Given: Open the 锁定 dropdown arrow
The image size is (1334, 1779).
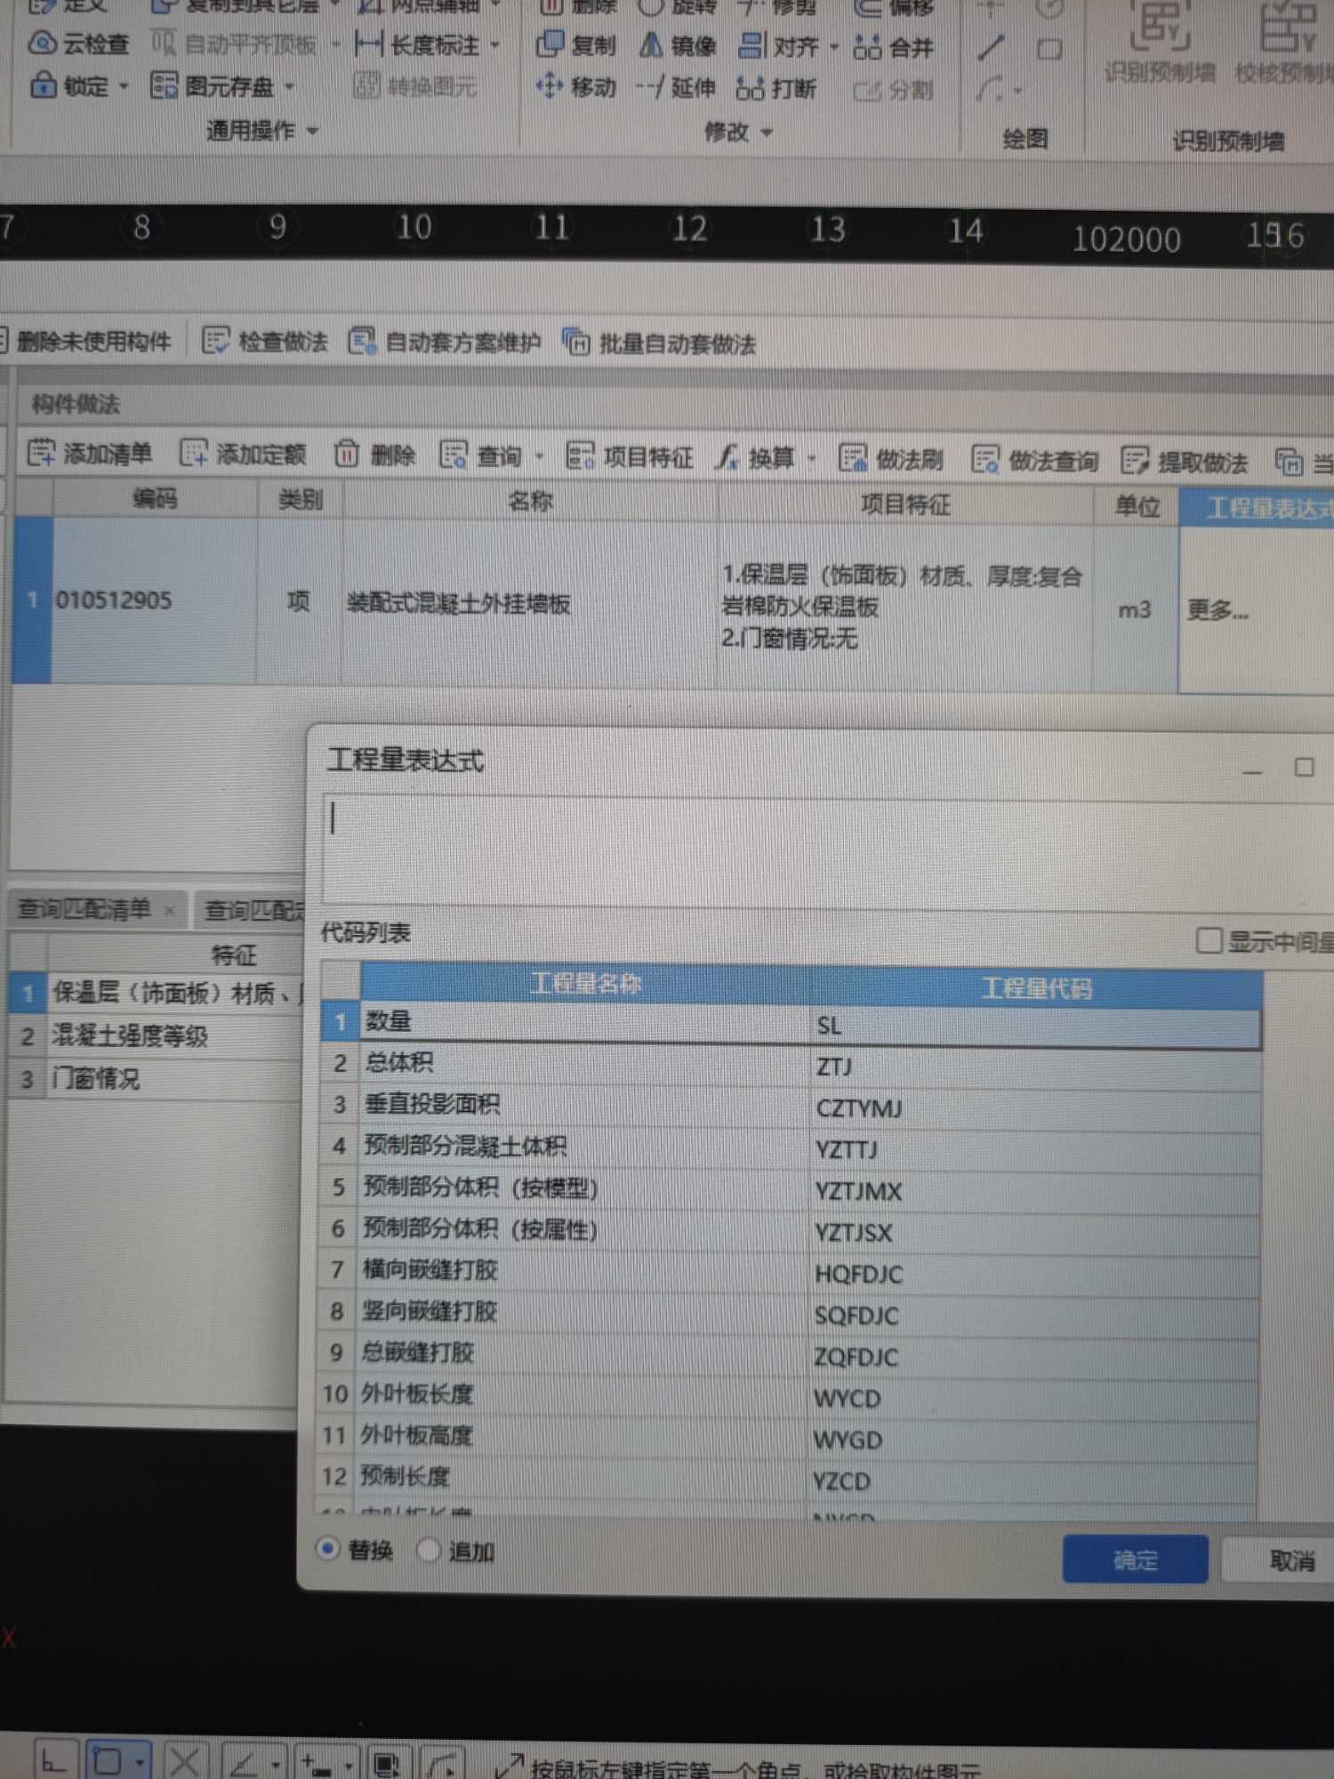Looking at the screenshot, I should pyautogui.click(x=125, y=86).
